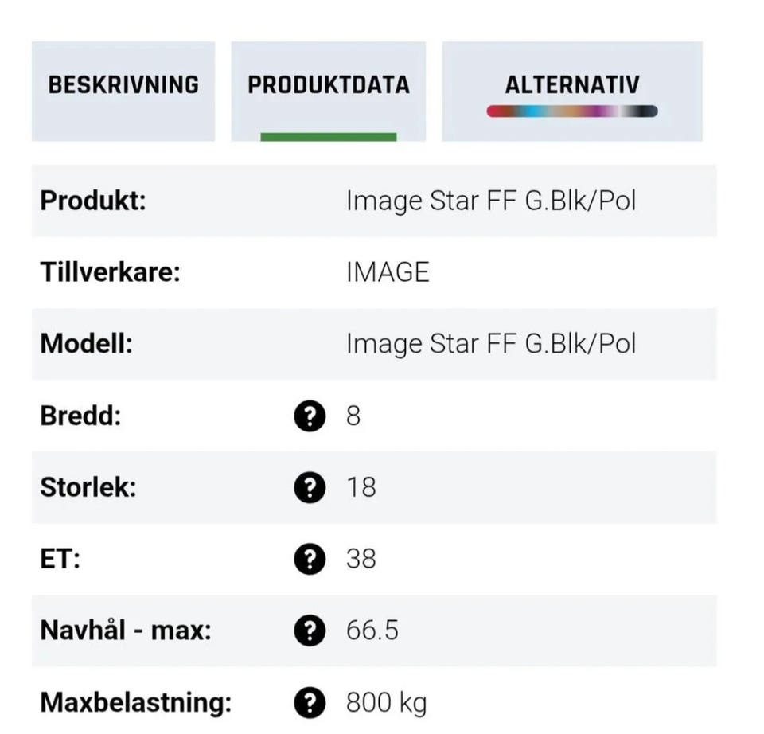
Task: Switch to the Beskrivning tab
Action: [123, 85]
